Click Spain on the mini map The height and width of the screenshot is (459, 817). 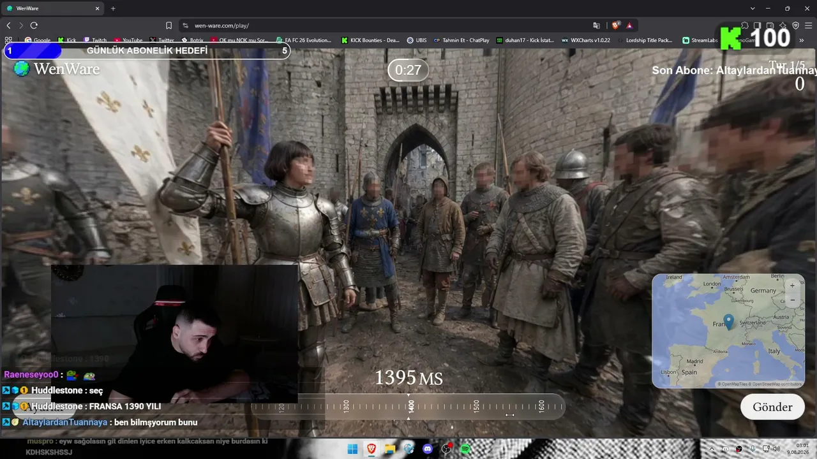tap(689, 372)
